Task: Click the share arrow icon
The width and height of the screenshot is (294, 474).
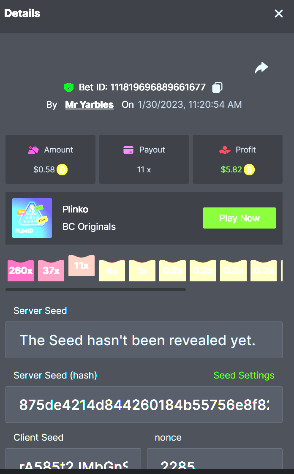Action: pyautogui.click(x=261, y=68)
